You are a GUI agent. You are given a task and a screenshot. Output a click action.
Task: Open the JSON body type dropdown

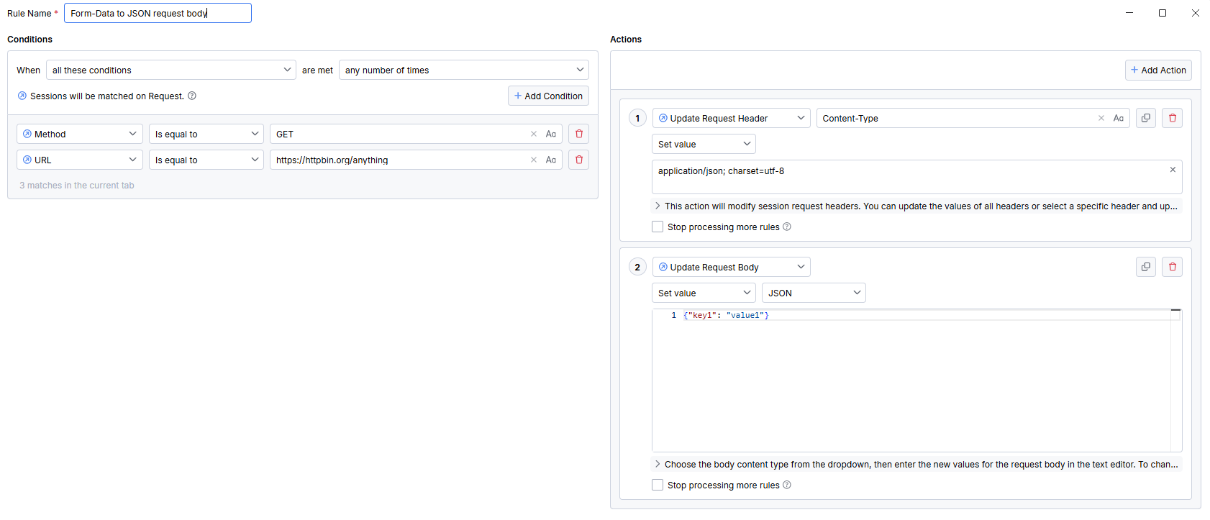[814, 293]
